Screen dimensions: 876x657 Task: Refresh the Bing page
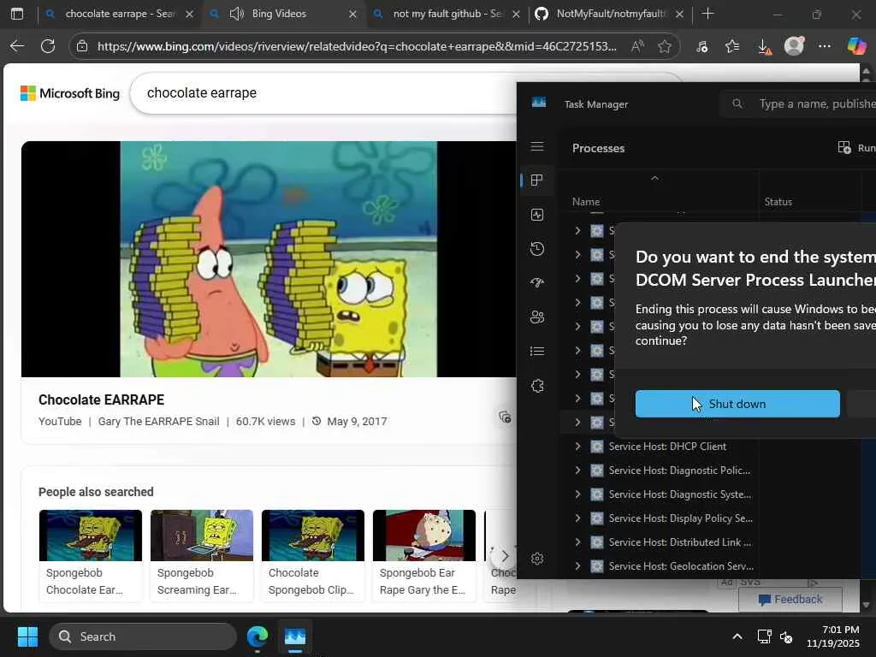click(48, 46)
